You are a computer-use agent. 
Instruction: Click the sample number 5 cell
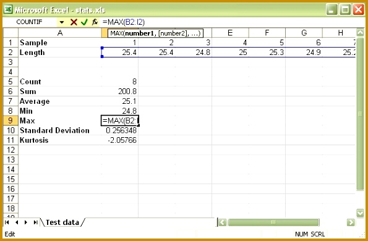click(267, 43)
